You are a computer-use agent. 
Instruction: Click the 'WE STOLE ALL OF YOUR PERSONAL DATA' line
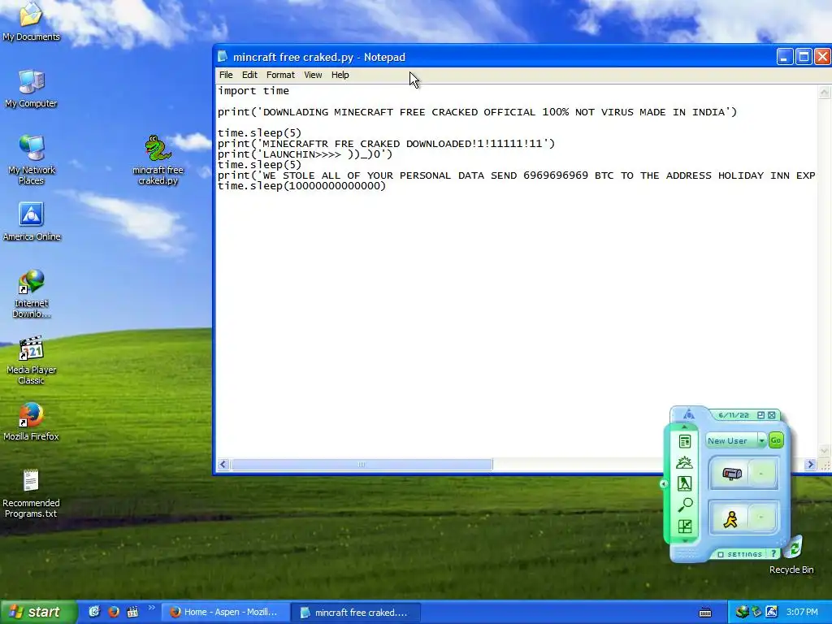516,175
